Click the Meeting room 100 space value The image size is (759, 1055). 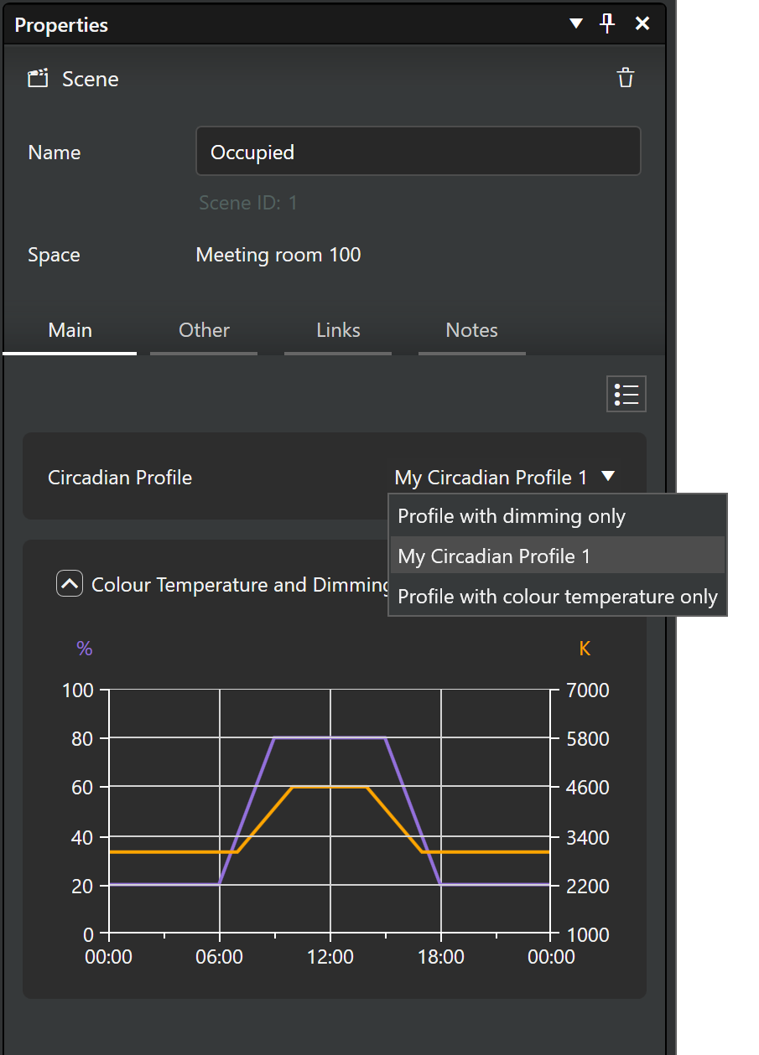tap(278, 255)
